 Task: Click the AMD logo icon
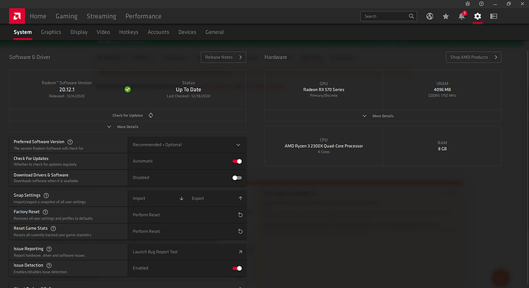coord(17,16)
